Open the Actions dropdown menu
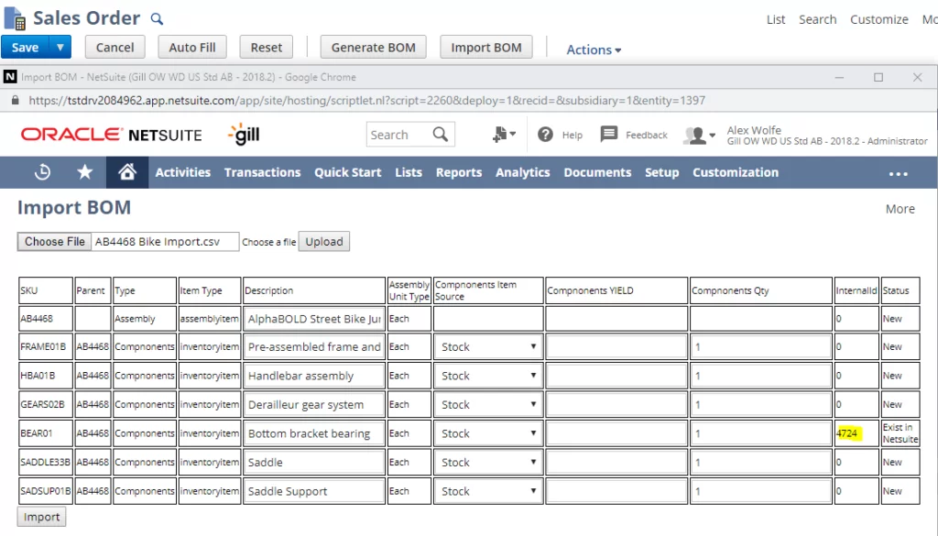The image size is (938, 536). point(594,49)
